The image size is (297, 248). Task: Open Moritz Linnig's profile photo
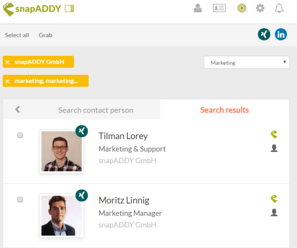click(61, 216)
